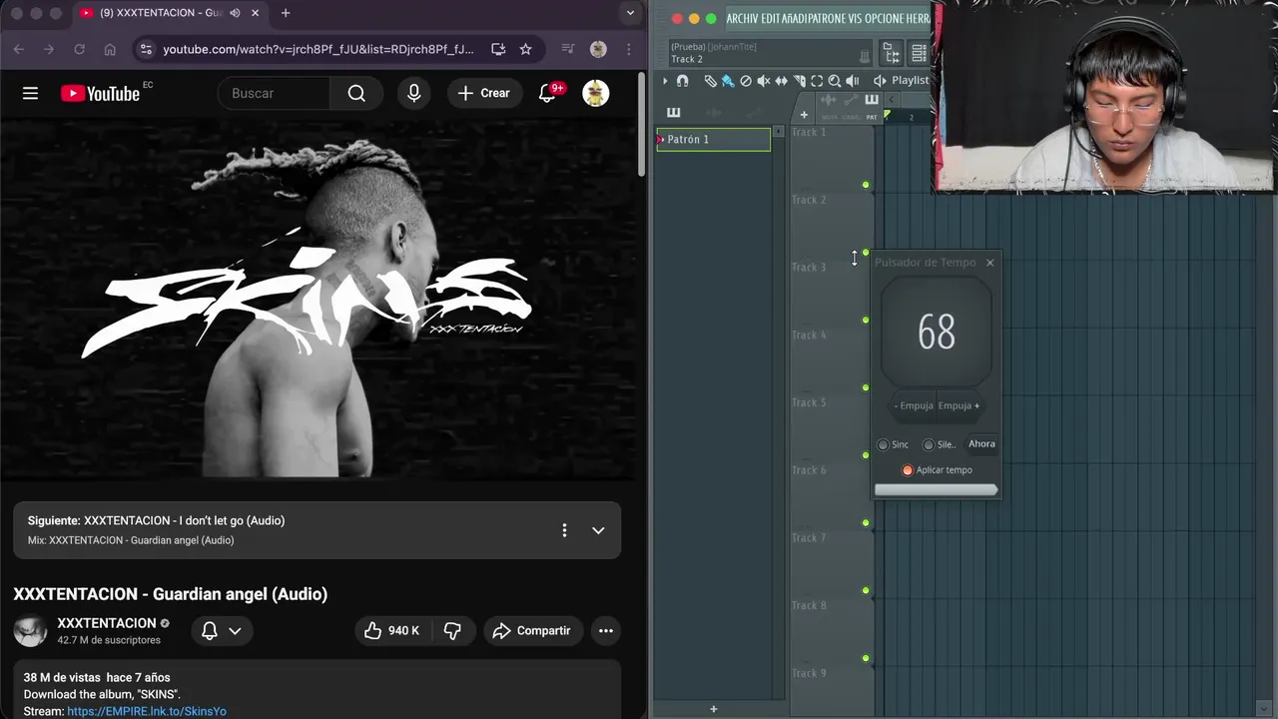
Task: Toggle mute dot of Track 8
Action: [x=866, y=658]
